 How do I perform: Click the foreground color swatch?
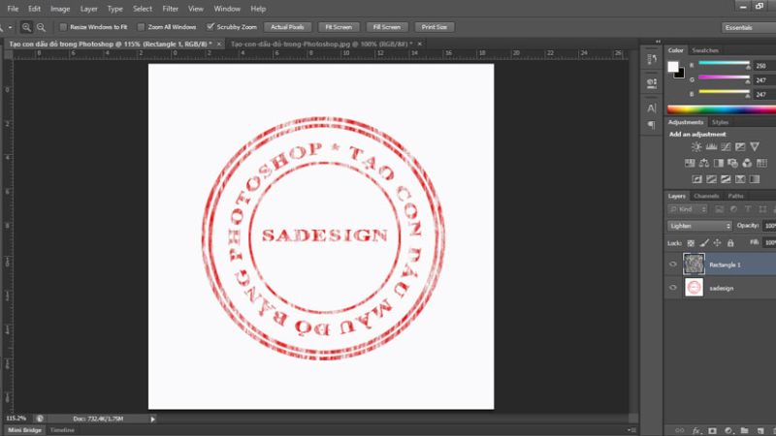tap(673, 67)
